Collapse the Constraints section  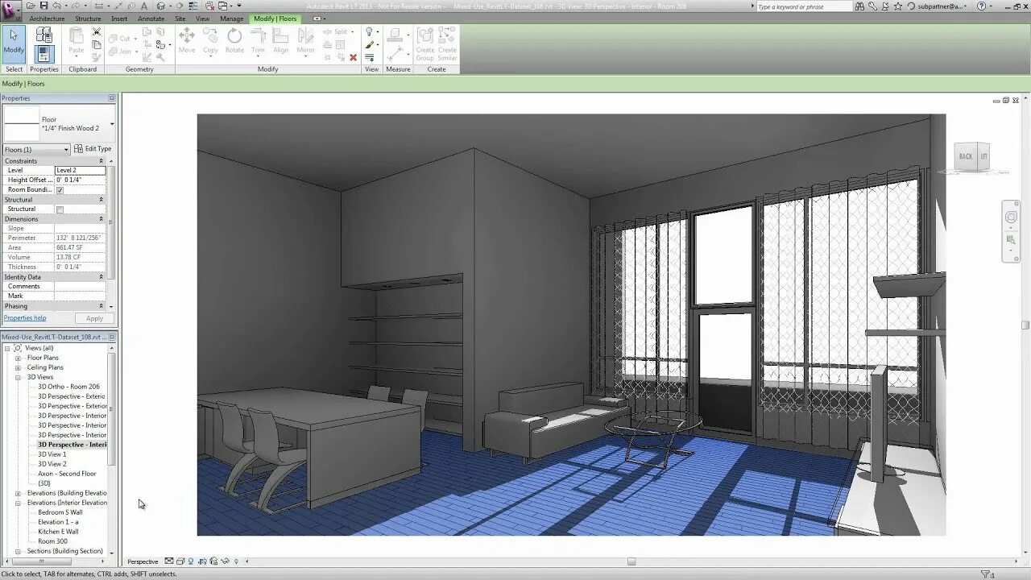click(x=101, y=161)
